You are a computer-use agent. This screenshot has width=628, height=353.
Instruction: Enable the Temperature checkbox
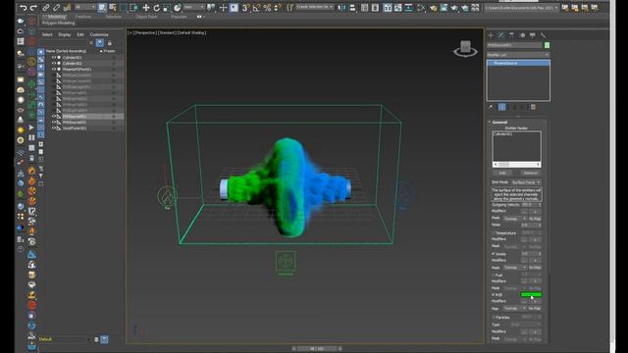494,233
